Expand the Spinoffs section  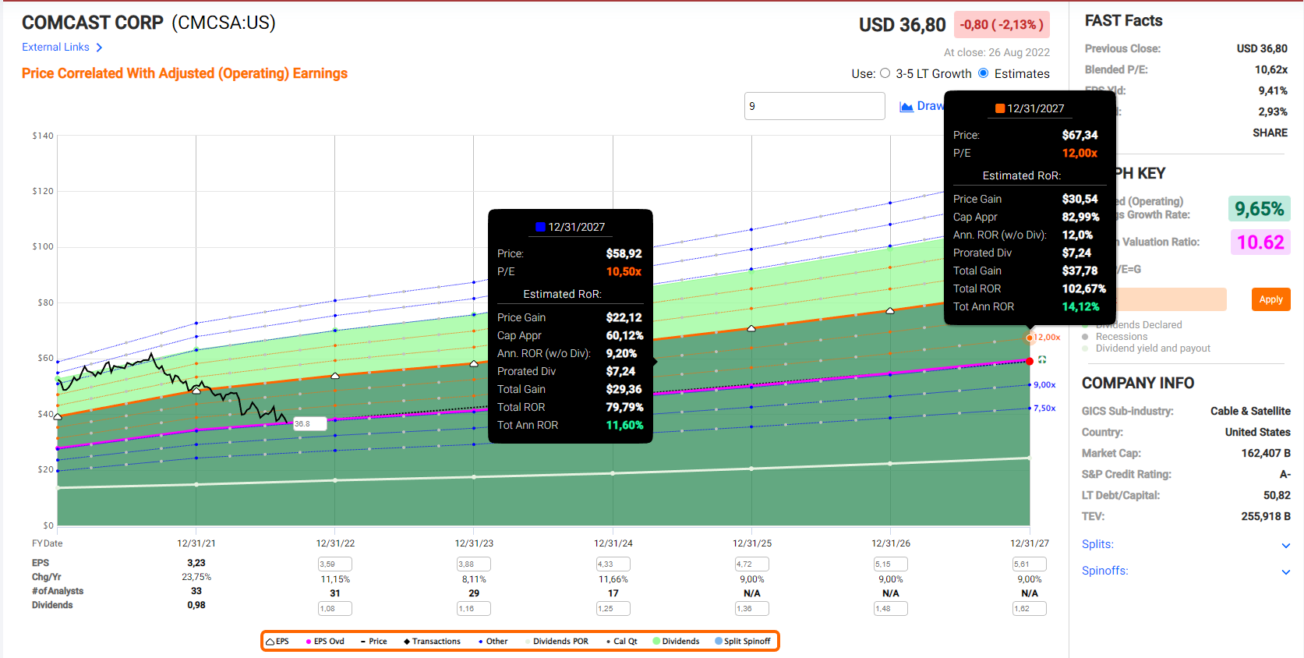point(1285,571)
